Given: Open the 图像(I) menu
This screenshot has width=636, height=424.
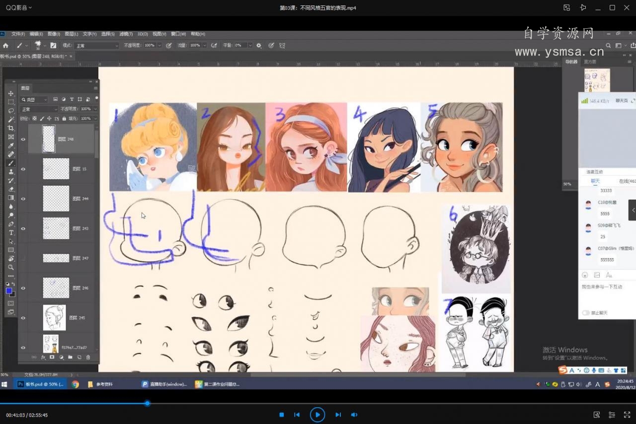Looking at the screenshot, I should [x=54, y=34].
